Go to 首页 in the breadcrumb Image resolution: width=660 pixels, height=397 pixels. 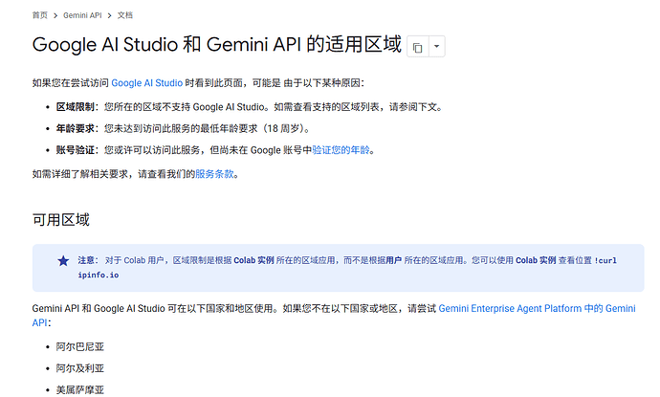click(x=40, y=15)
